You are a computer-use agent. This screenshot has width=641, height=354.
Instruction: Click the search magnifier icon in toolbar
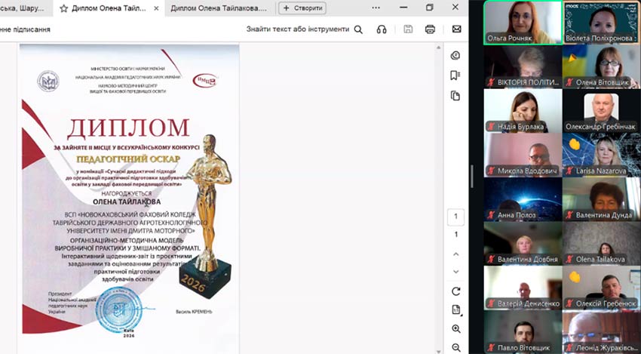[358, 29]
